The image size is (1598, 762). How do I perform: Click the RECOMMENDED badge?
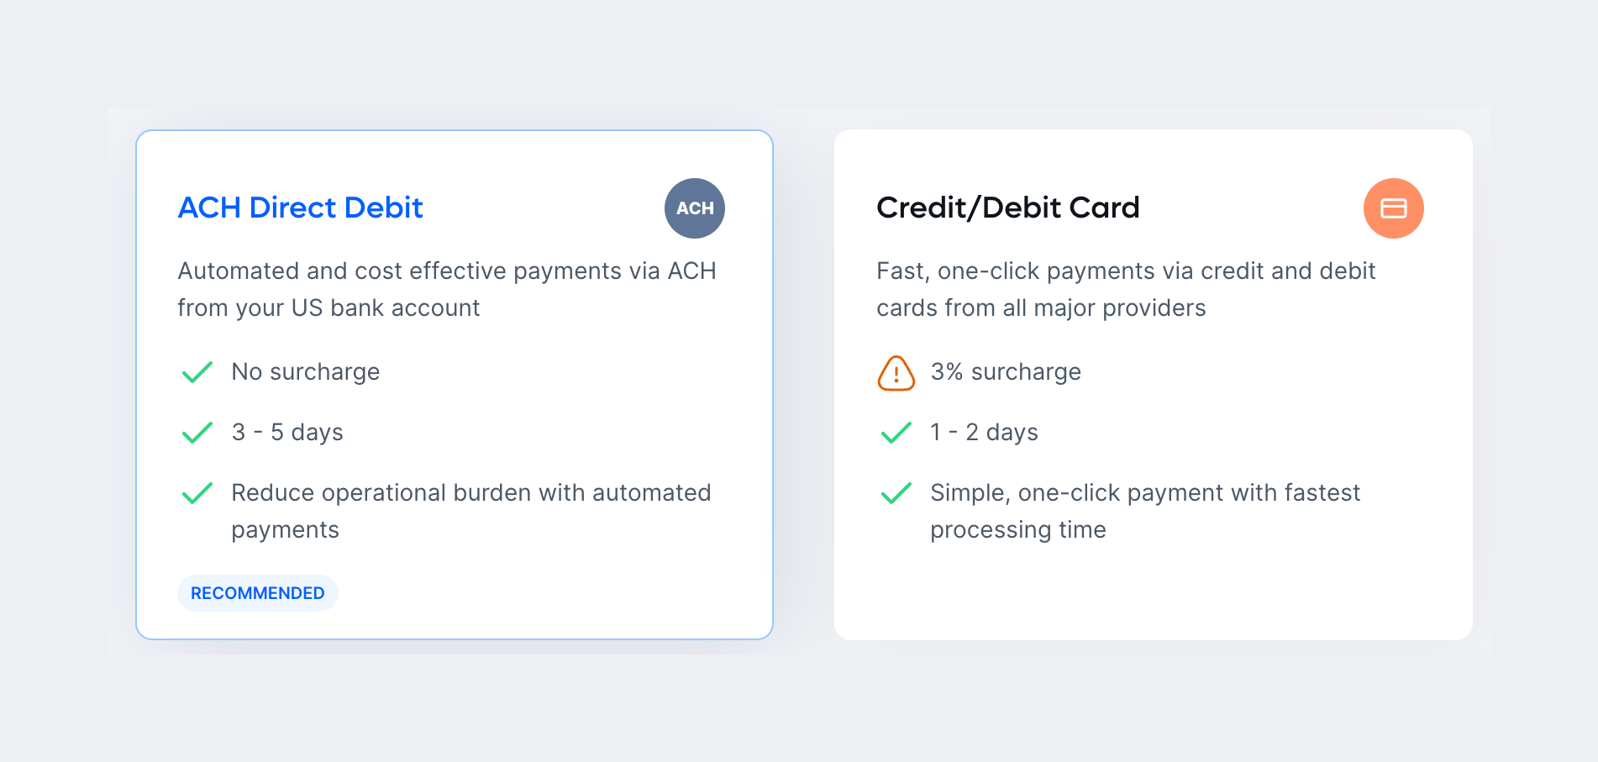pos(257,593)
